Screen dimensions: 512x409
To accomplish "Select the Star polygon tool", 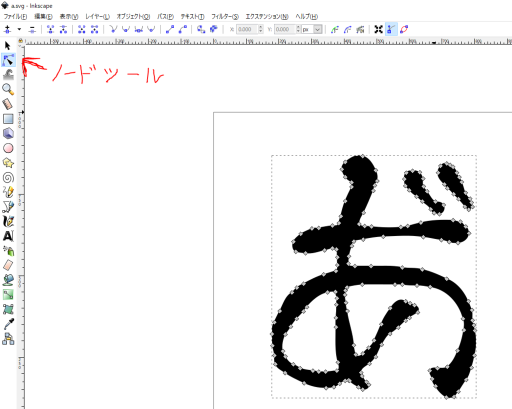I will click(x=8, y=162).
